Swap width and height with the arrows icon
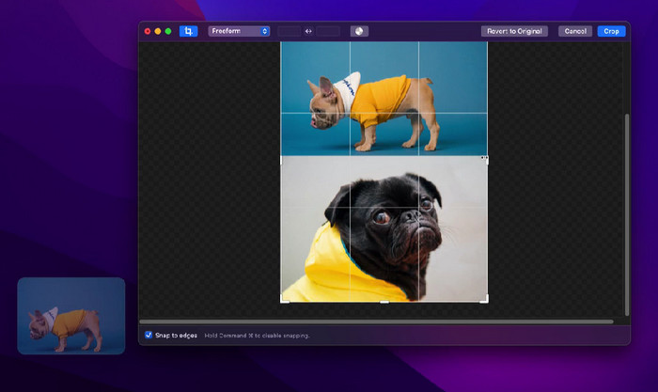Image resolution: width=658 pixels, height=392 pixels. point(308,31)
